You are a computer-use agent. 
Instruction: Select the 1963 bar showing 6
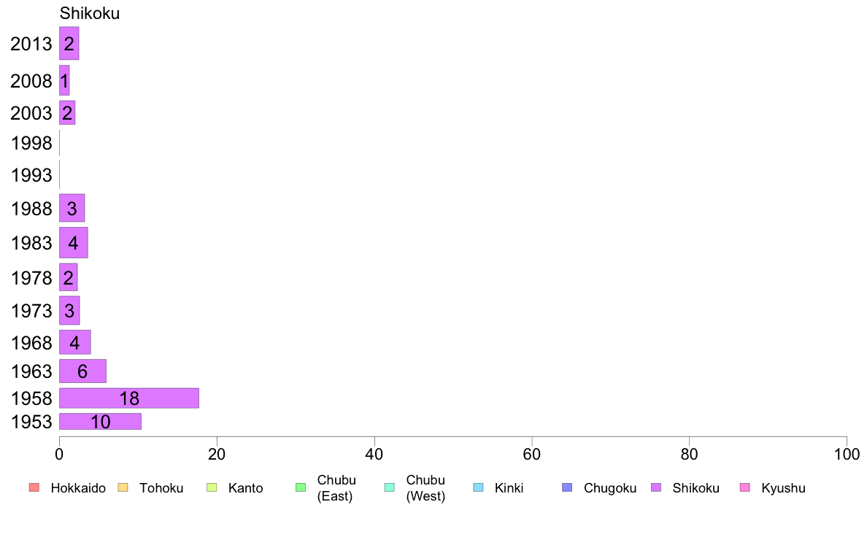pos(82,371)
